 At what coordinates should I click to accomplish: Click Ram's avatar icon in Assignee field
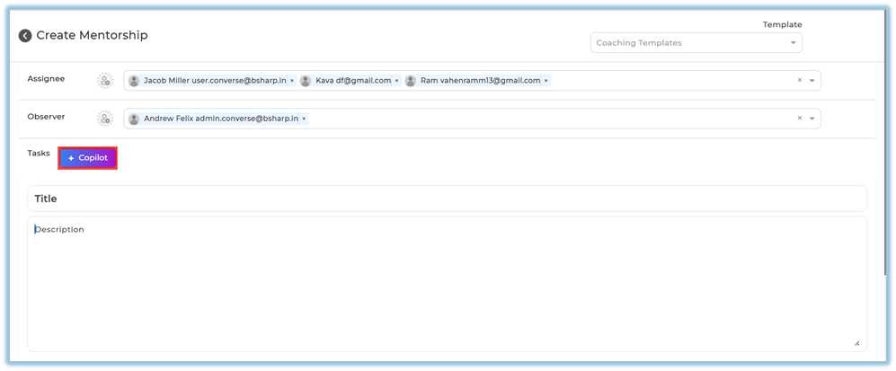pos(411,81)
